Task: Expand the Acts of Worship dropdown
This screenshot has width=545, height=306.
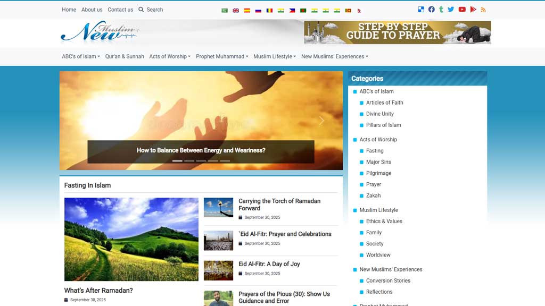Action: click(169, 56)
